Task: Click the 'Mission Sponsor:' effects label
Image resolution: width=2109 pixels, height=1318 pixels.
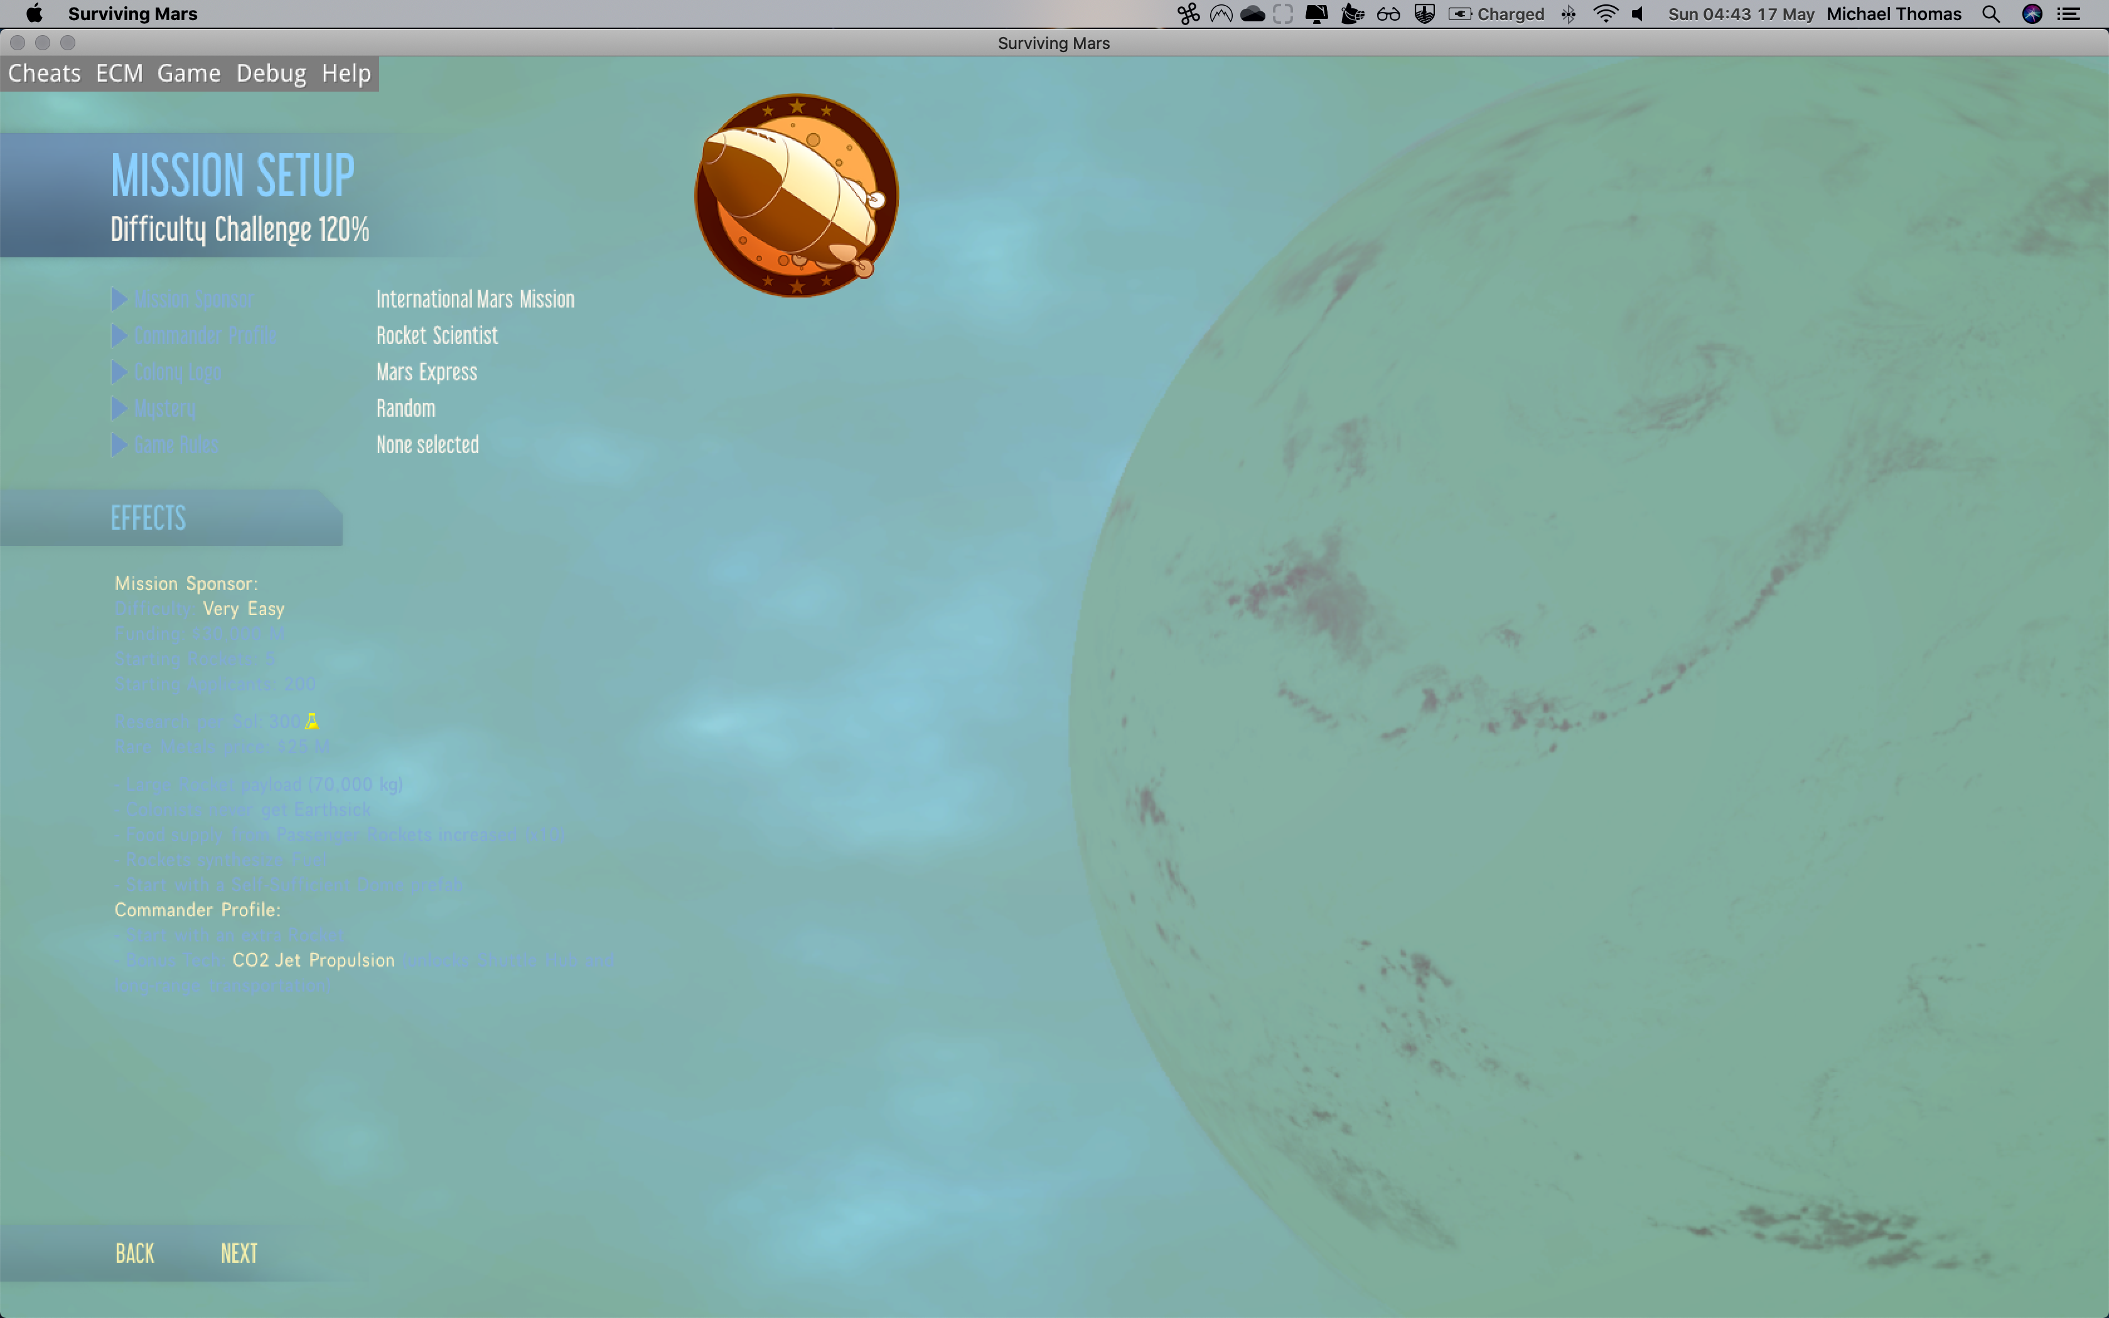Action: [x=186, y=583]
